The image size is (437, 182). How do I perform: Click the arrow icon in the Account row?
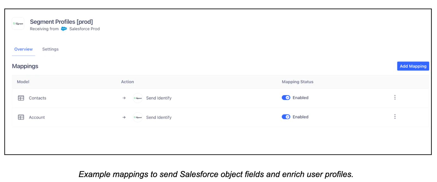point(124,117)
